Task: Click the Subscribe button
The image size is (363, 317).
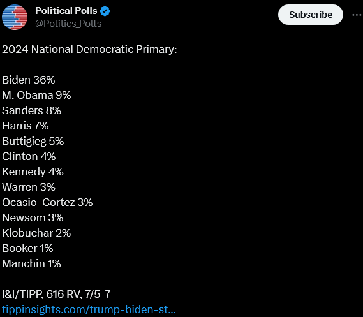Action: coord(311,15)
